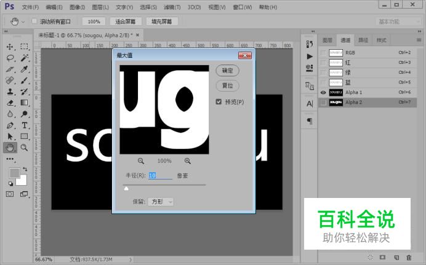
Task: Select the Zoom tool in toolbox
Action: (24, 148)
